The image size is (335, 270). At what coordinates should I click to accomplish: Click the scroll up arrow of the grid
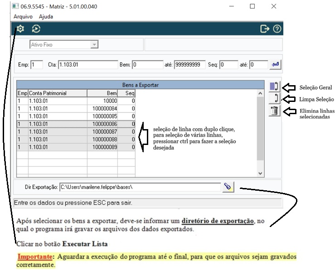coord(260,93)
